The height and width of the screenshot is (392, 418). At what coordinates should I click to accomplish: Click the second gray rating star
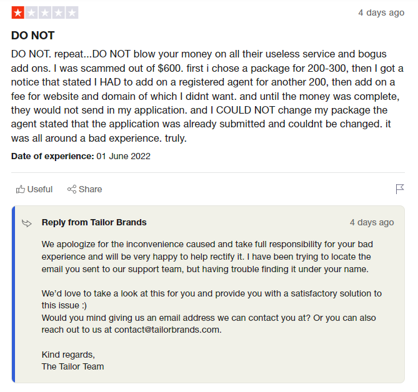pos(31,12)
